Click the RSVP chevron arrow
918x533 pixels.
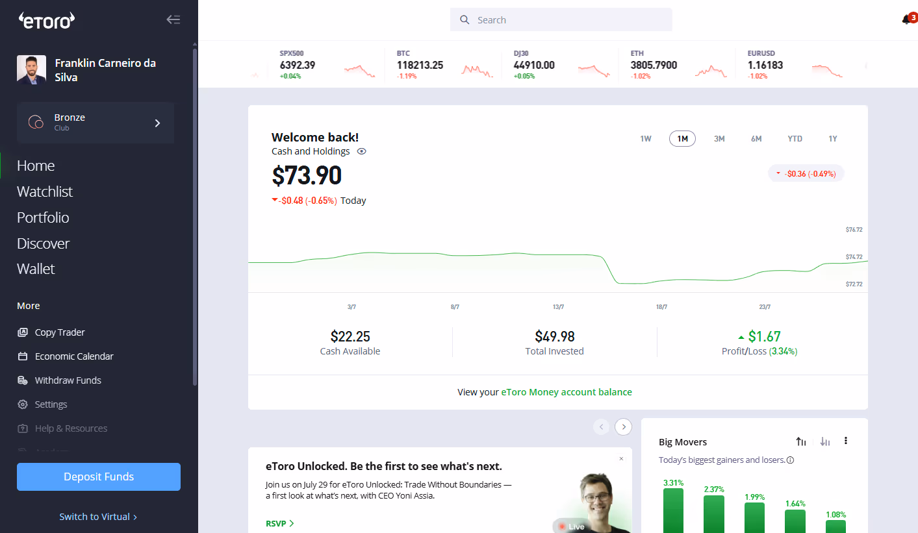point(292,523)
